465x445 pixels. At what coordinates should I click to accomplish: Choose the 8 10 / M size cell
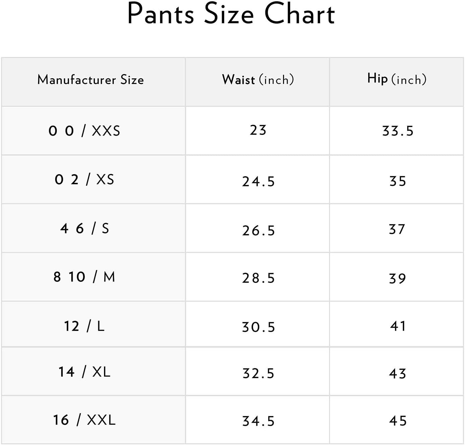[x=84, y=277]
